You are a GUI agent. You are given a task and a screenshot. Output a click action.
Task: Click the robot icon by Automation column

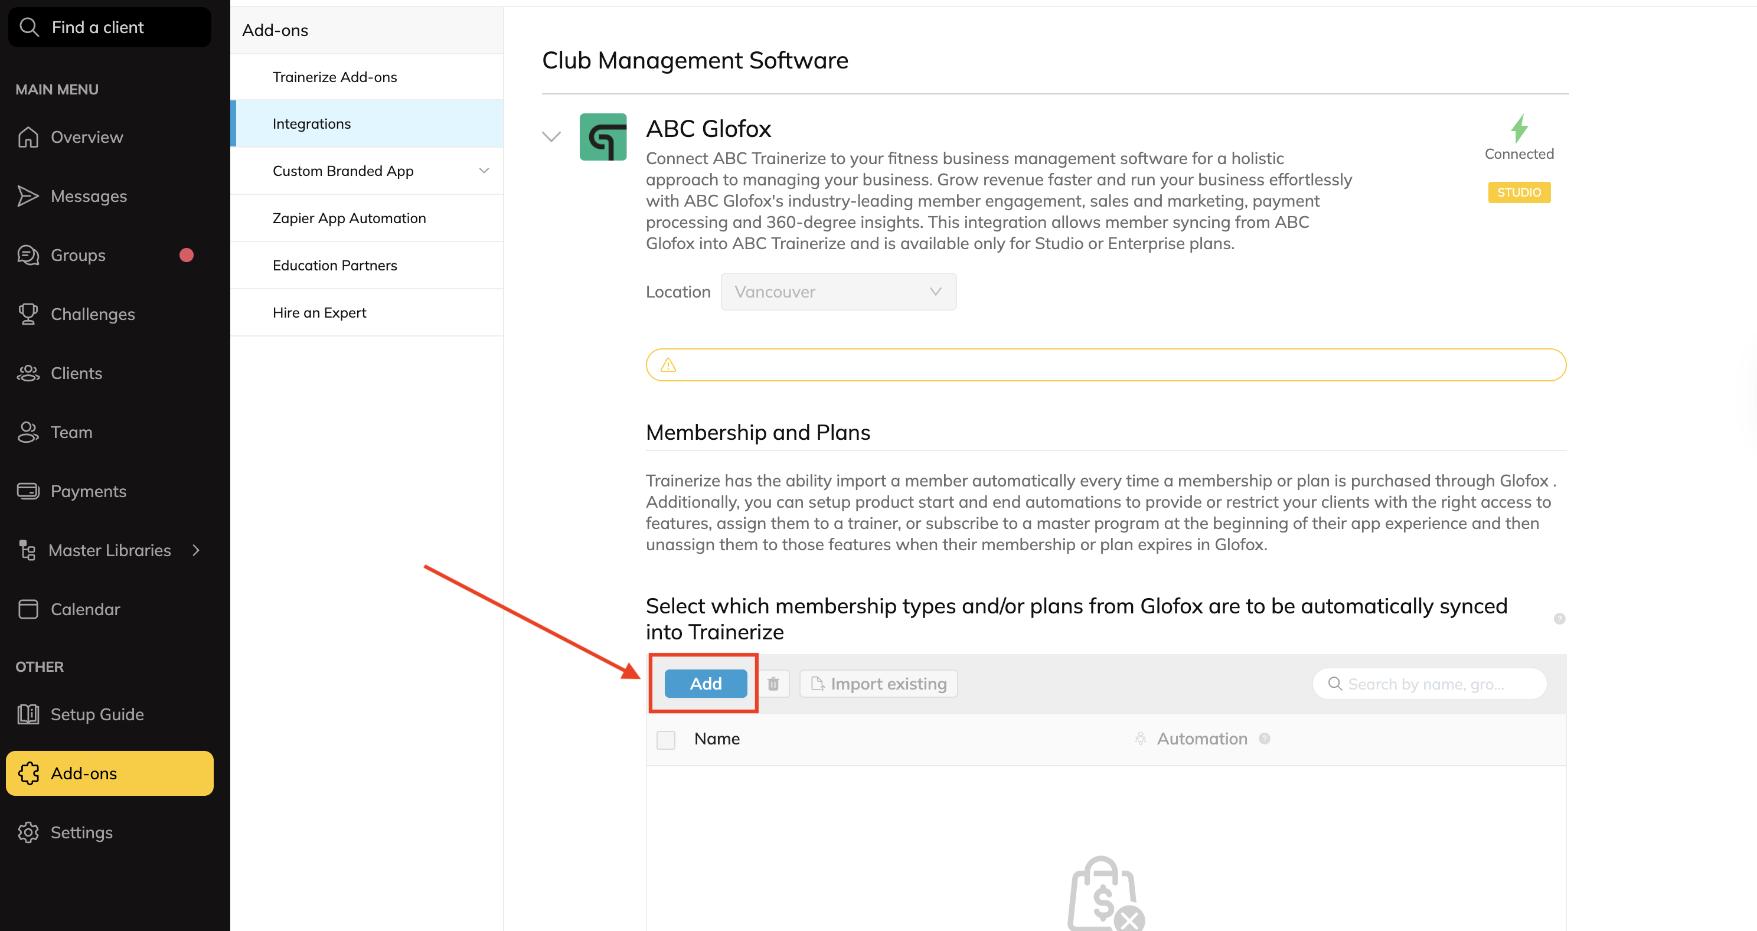tap(1141, 739)
